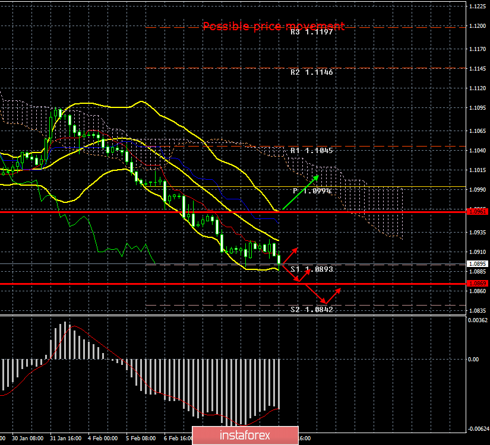Click the R1 1.1045 resistance label

pyautogui.click(x=312, y=151)
